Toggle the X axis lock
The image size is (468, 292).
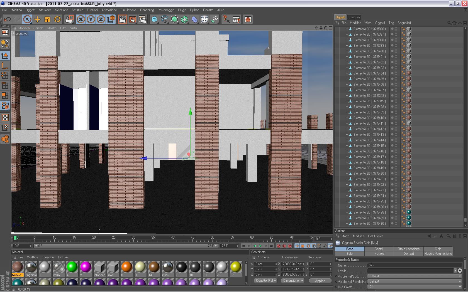click(x=81, y=19)
